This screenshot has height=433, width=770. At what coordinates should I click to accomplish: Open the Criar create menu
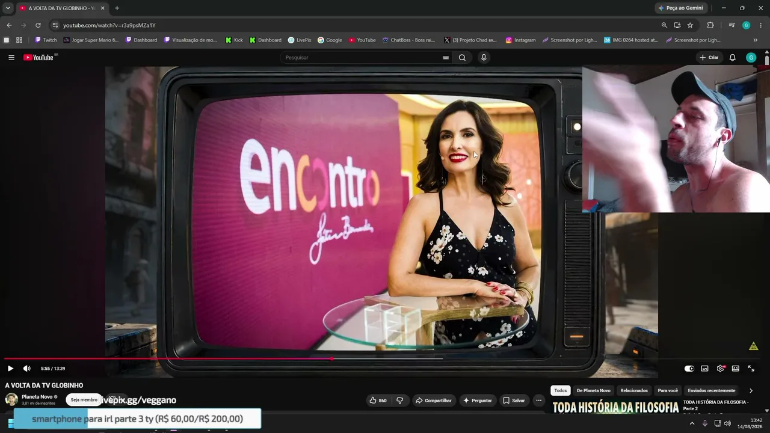click(709, 58)
